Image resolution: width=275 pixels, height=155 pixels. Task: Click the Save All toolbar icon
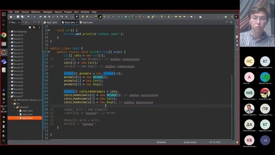tap(22, 17)
